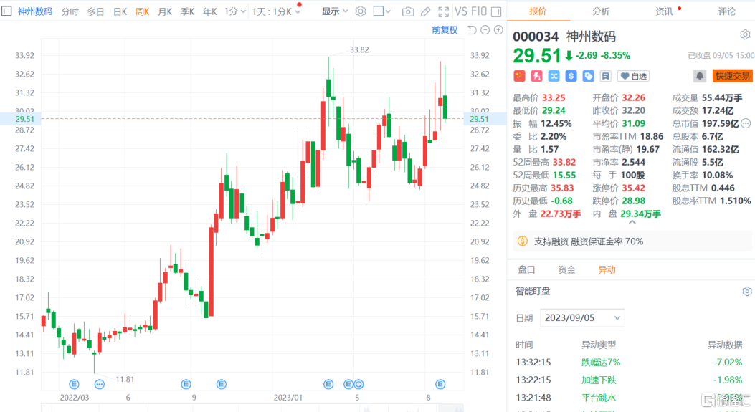Click the ellipsis event marker near 11.81
The image size is (755, 412).
coord(99,384)
